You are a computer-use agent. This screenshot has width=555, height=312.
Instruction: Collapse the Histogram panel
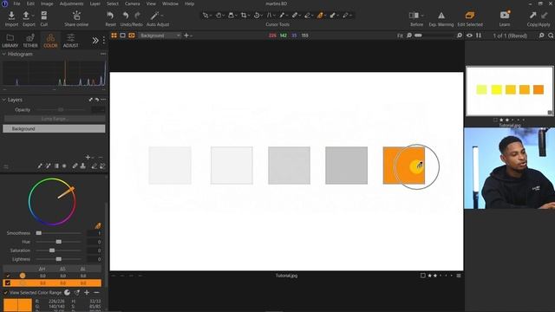3,54
